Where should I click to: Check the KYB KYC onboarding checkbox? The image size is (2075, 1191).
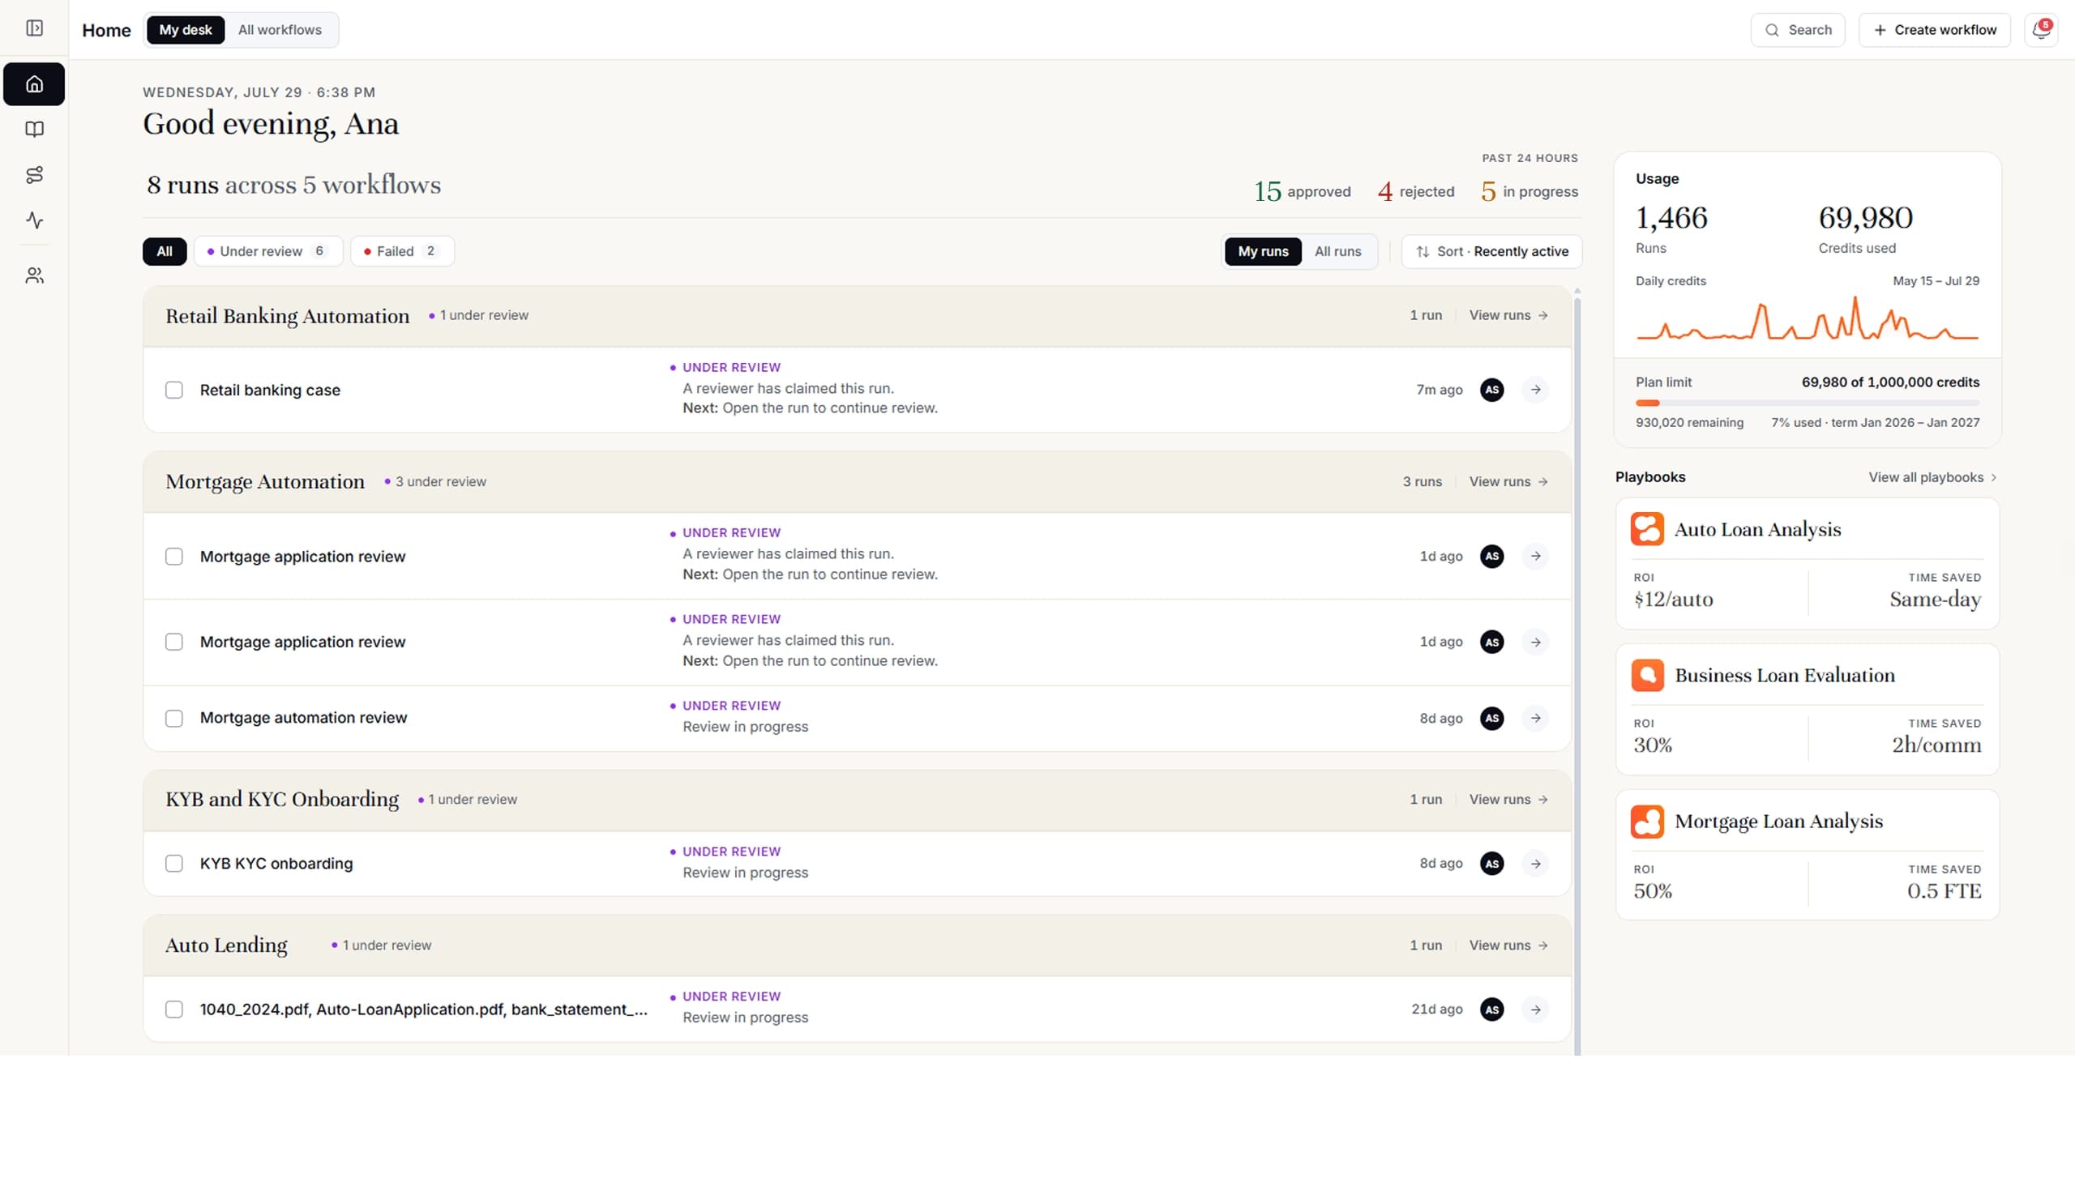174,864
